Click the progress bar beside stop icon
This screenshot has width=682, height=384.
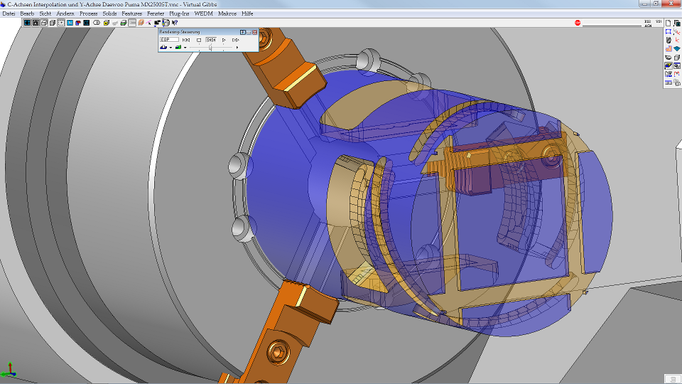pyautogui.click(x=612, y=26)
